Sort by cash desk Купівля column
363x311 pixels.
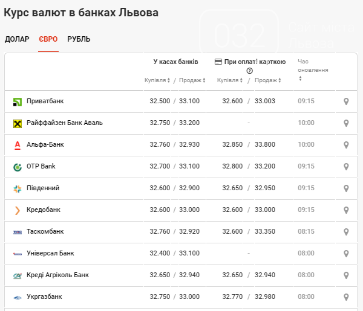point(157,80)
